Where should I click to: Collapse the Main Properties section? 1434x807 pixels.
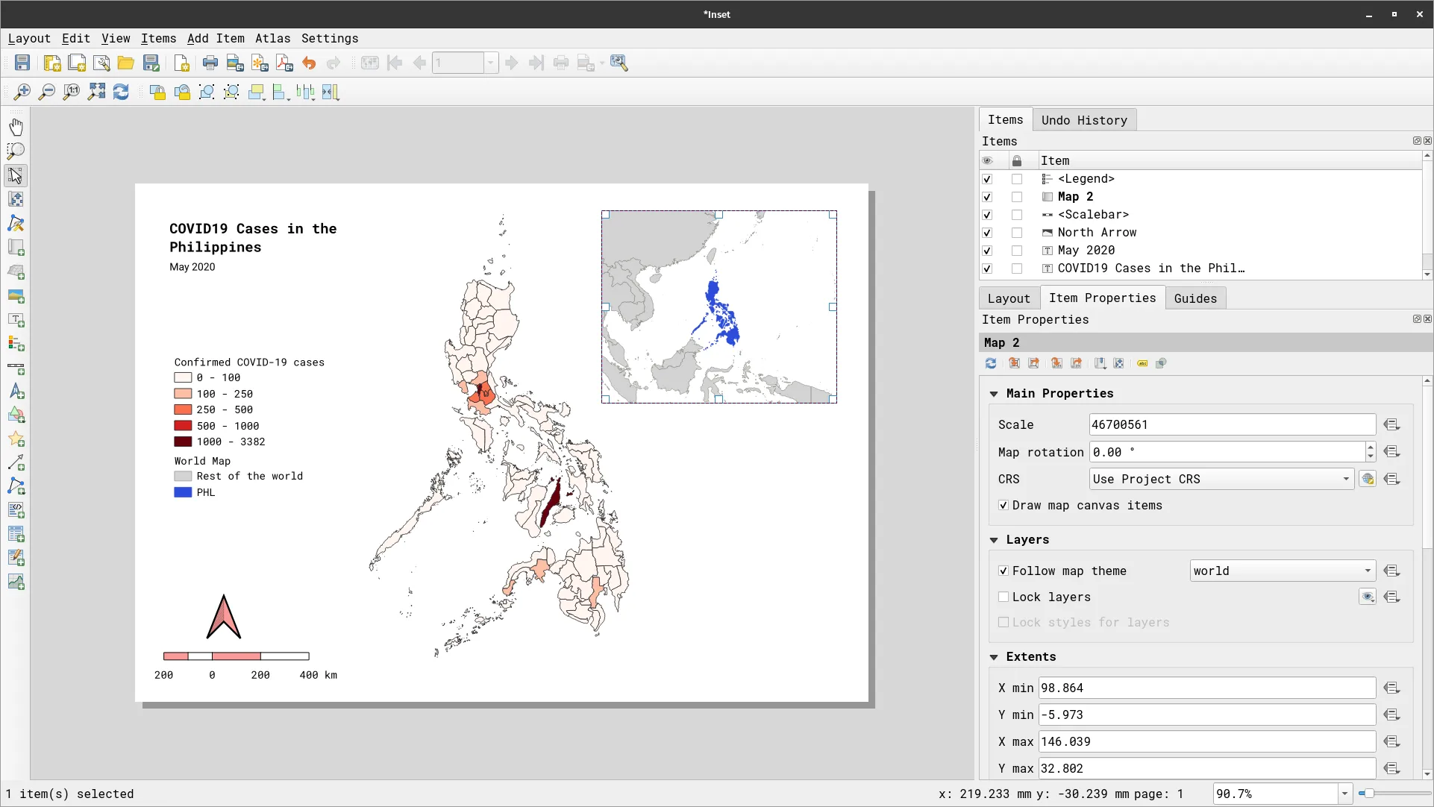[994, 394]
